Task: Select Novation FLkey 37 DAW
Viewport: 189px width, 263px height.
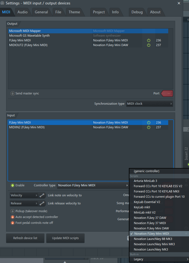Action: (x=159, y=218)
